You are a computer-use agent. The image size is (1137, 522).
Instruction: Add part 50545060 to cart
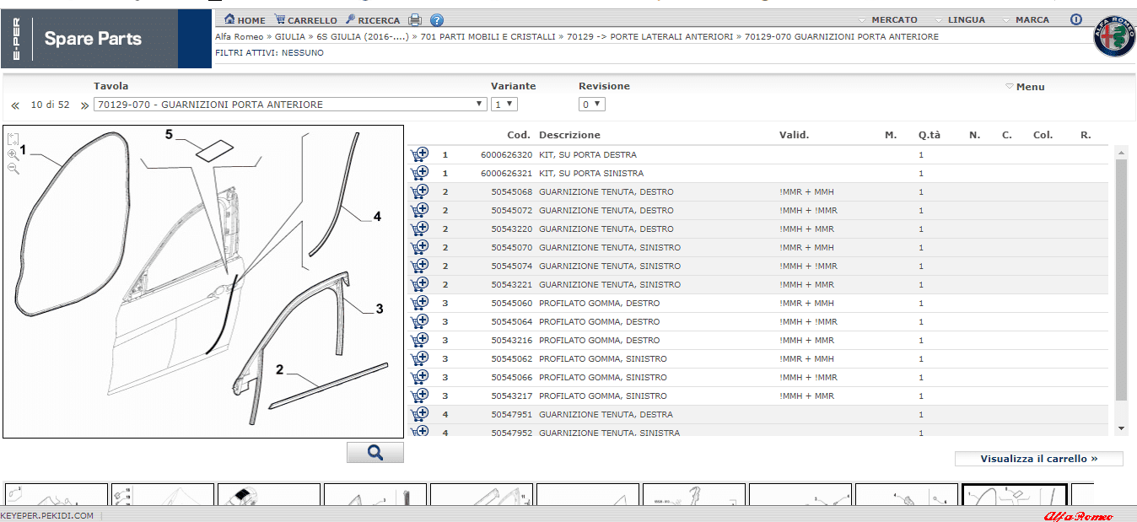(419, 303)
